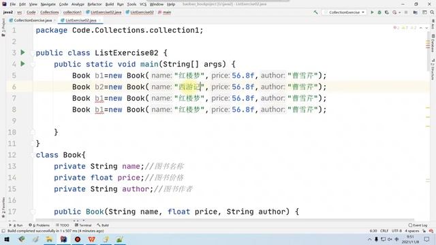Open the VCS menu
Screen dimensions: 436x245
pyautogui.click(x=143, y=4)
